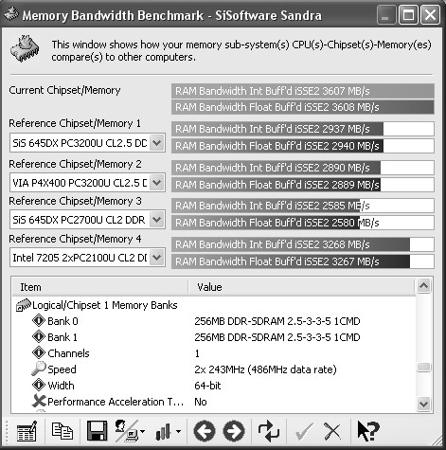The height and width of the screenshot is (450, 446).
Task: Click the Cancel X icon in toolbar
Action: coord(332,431)
